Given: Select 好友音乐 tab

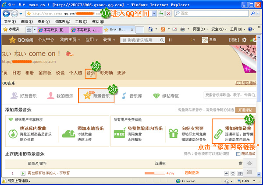Looking at the screenshot, I should pos(24,96).
